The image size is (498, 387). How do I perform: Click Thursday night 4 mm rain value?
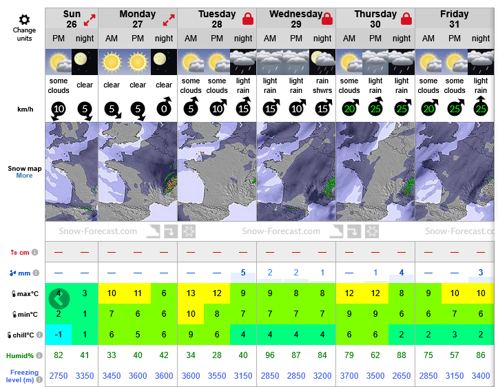[x=402, y=273]
